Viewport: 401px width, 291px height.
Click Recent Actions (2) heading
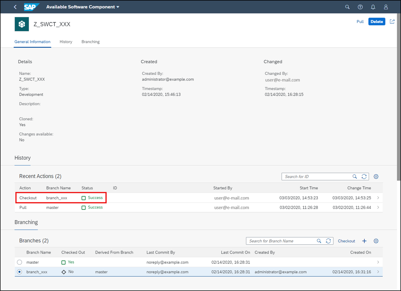[40, 176]
